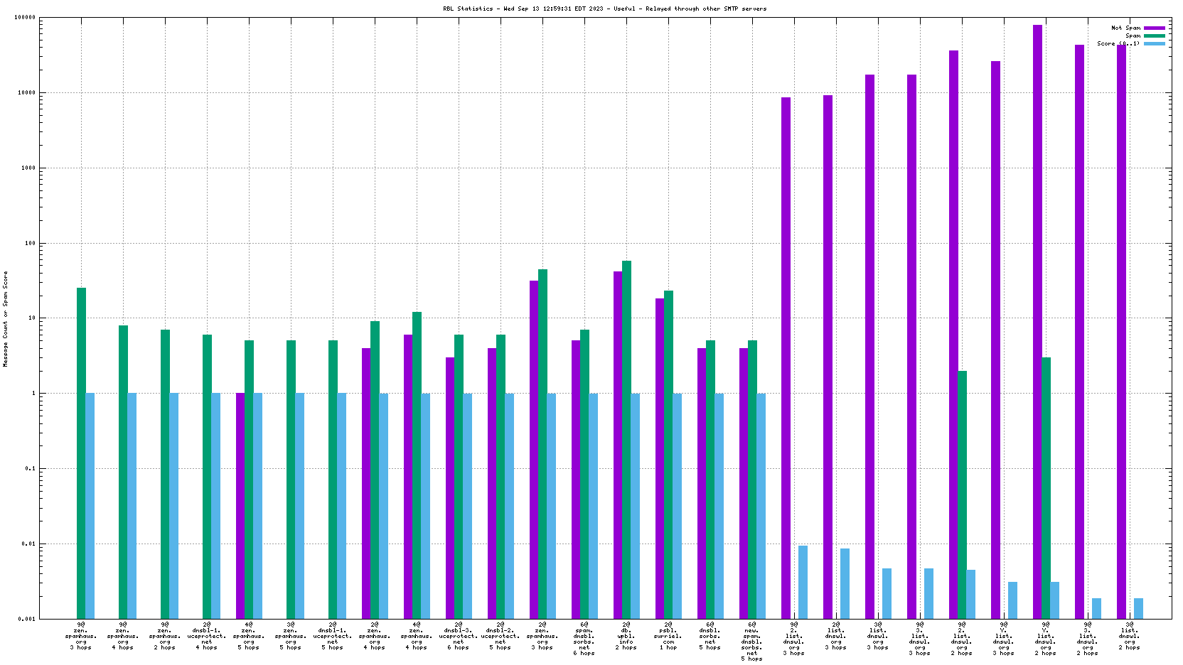Image resolution: width=1183 pixels, height=665 pixels.
Task: Click the Score (0..1) legend text
Action: 1118,43
